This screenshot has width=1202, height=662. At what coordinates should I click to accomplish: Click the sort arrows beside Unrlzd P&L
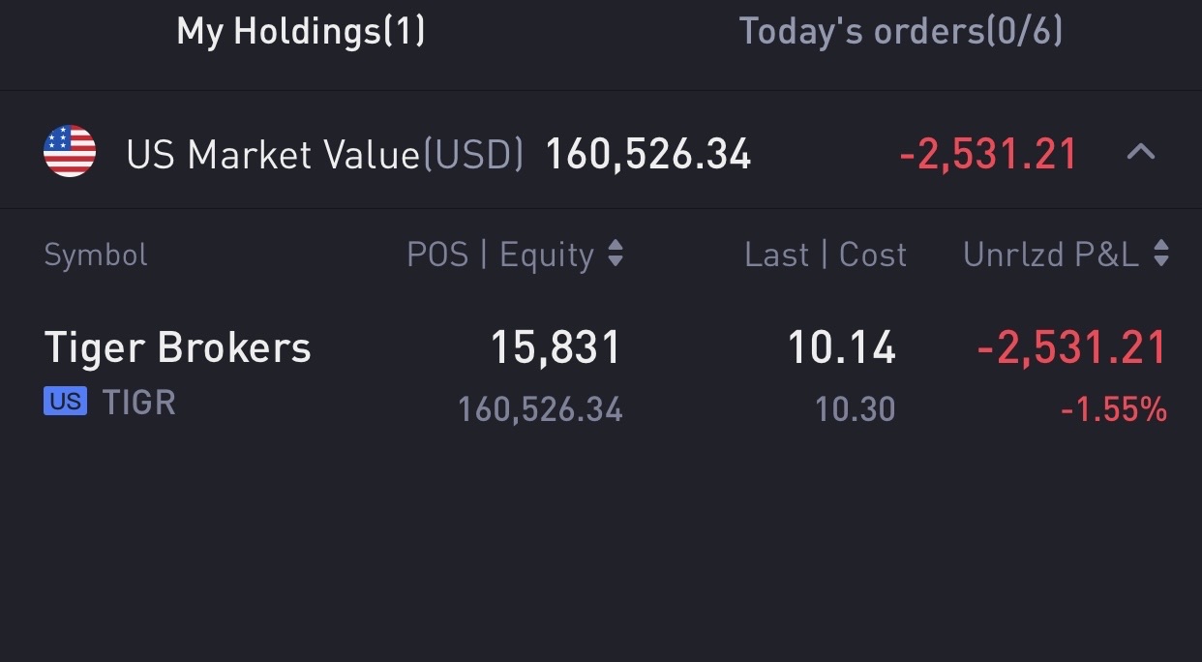pos(1161,255)
